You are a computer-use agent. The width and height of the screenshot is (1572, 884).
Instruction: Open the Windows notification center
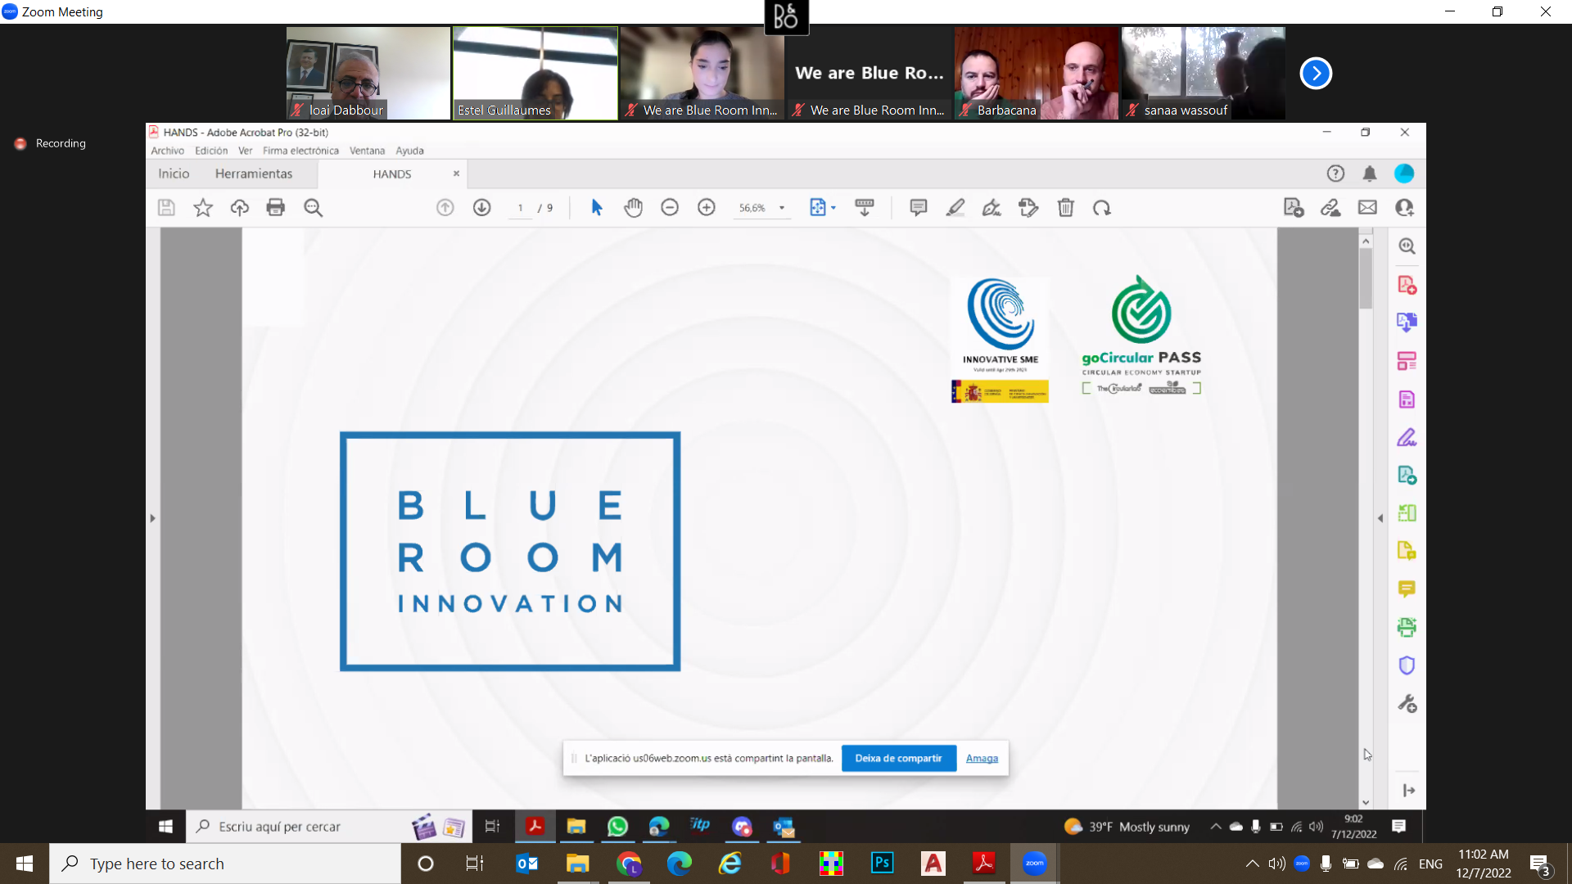coord(1540,864)
